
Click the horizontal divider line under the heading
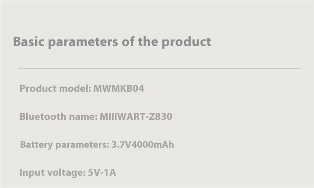coord(159,69)
